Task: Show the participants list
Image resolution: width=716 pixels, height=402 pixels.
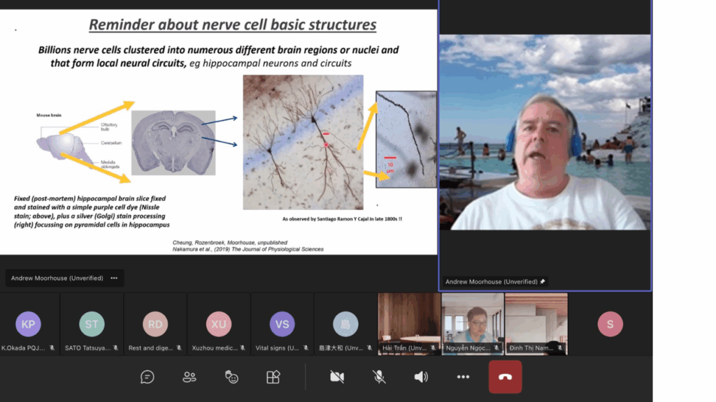Action: coord(189,377)
